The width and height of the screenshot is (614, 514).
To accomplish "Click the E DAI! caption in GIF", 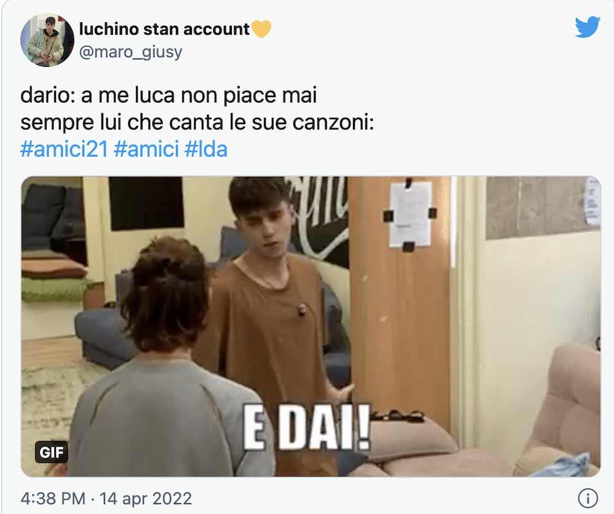I will coord(306,427).
